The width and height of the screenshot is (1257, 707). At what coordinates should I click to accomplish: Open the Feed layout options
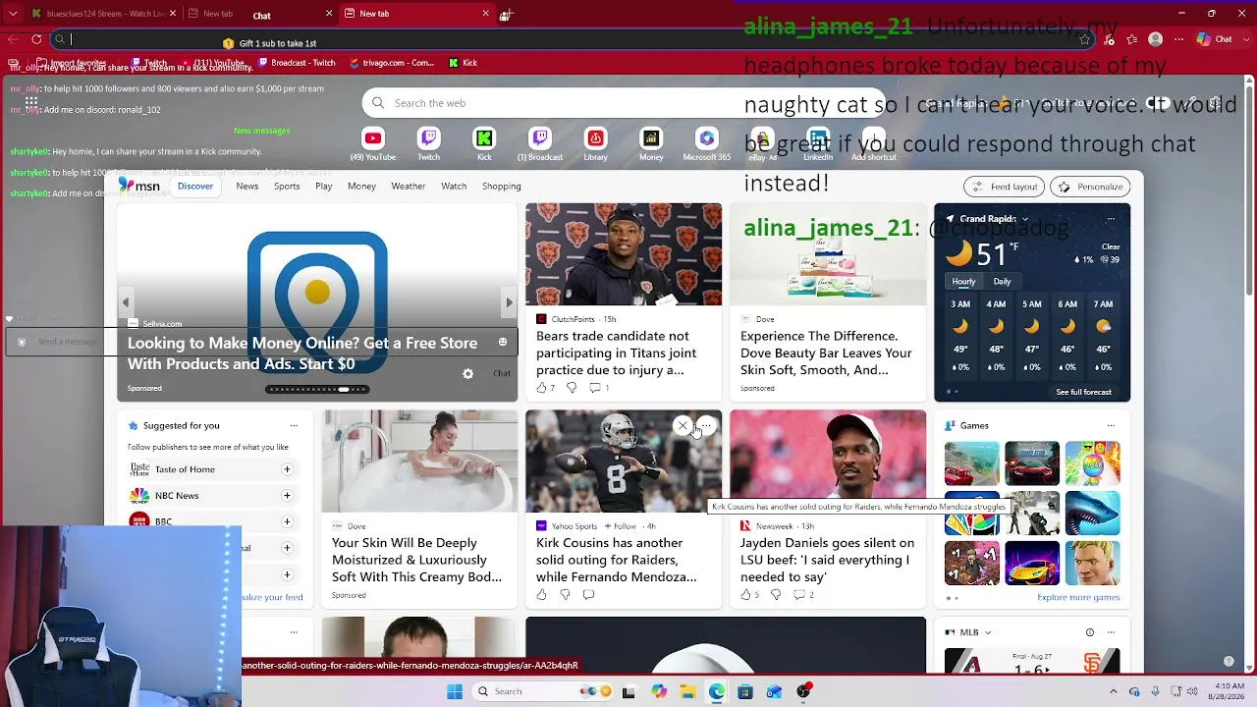click(x=1004, y=187)
